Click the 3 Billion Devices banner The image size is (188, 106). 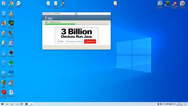click(77, 35)
